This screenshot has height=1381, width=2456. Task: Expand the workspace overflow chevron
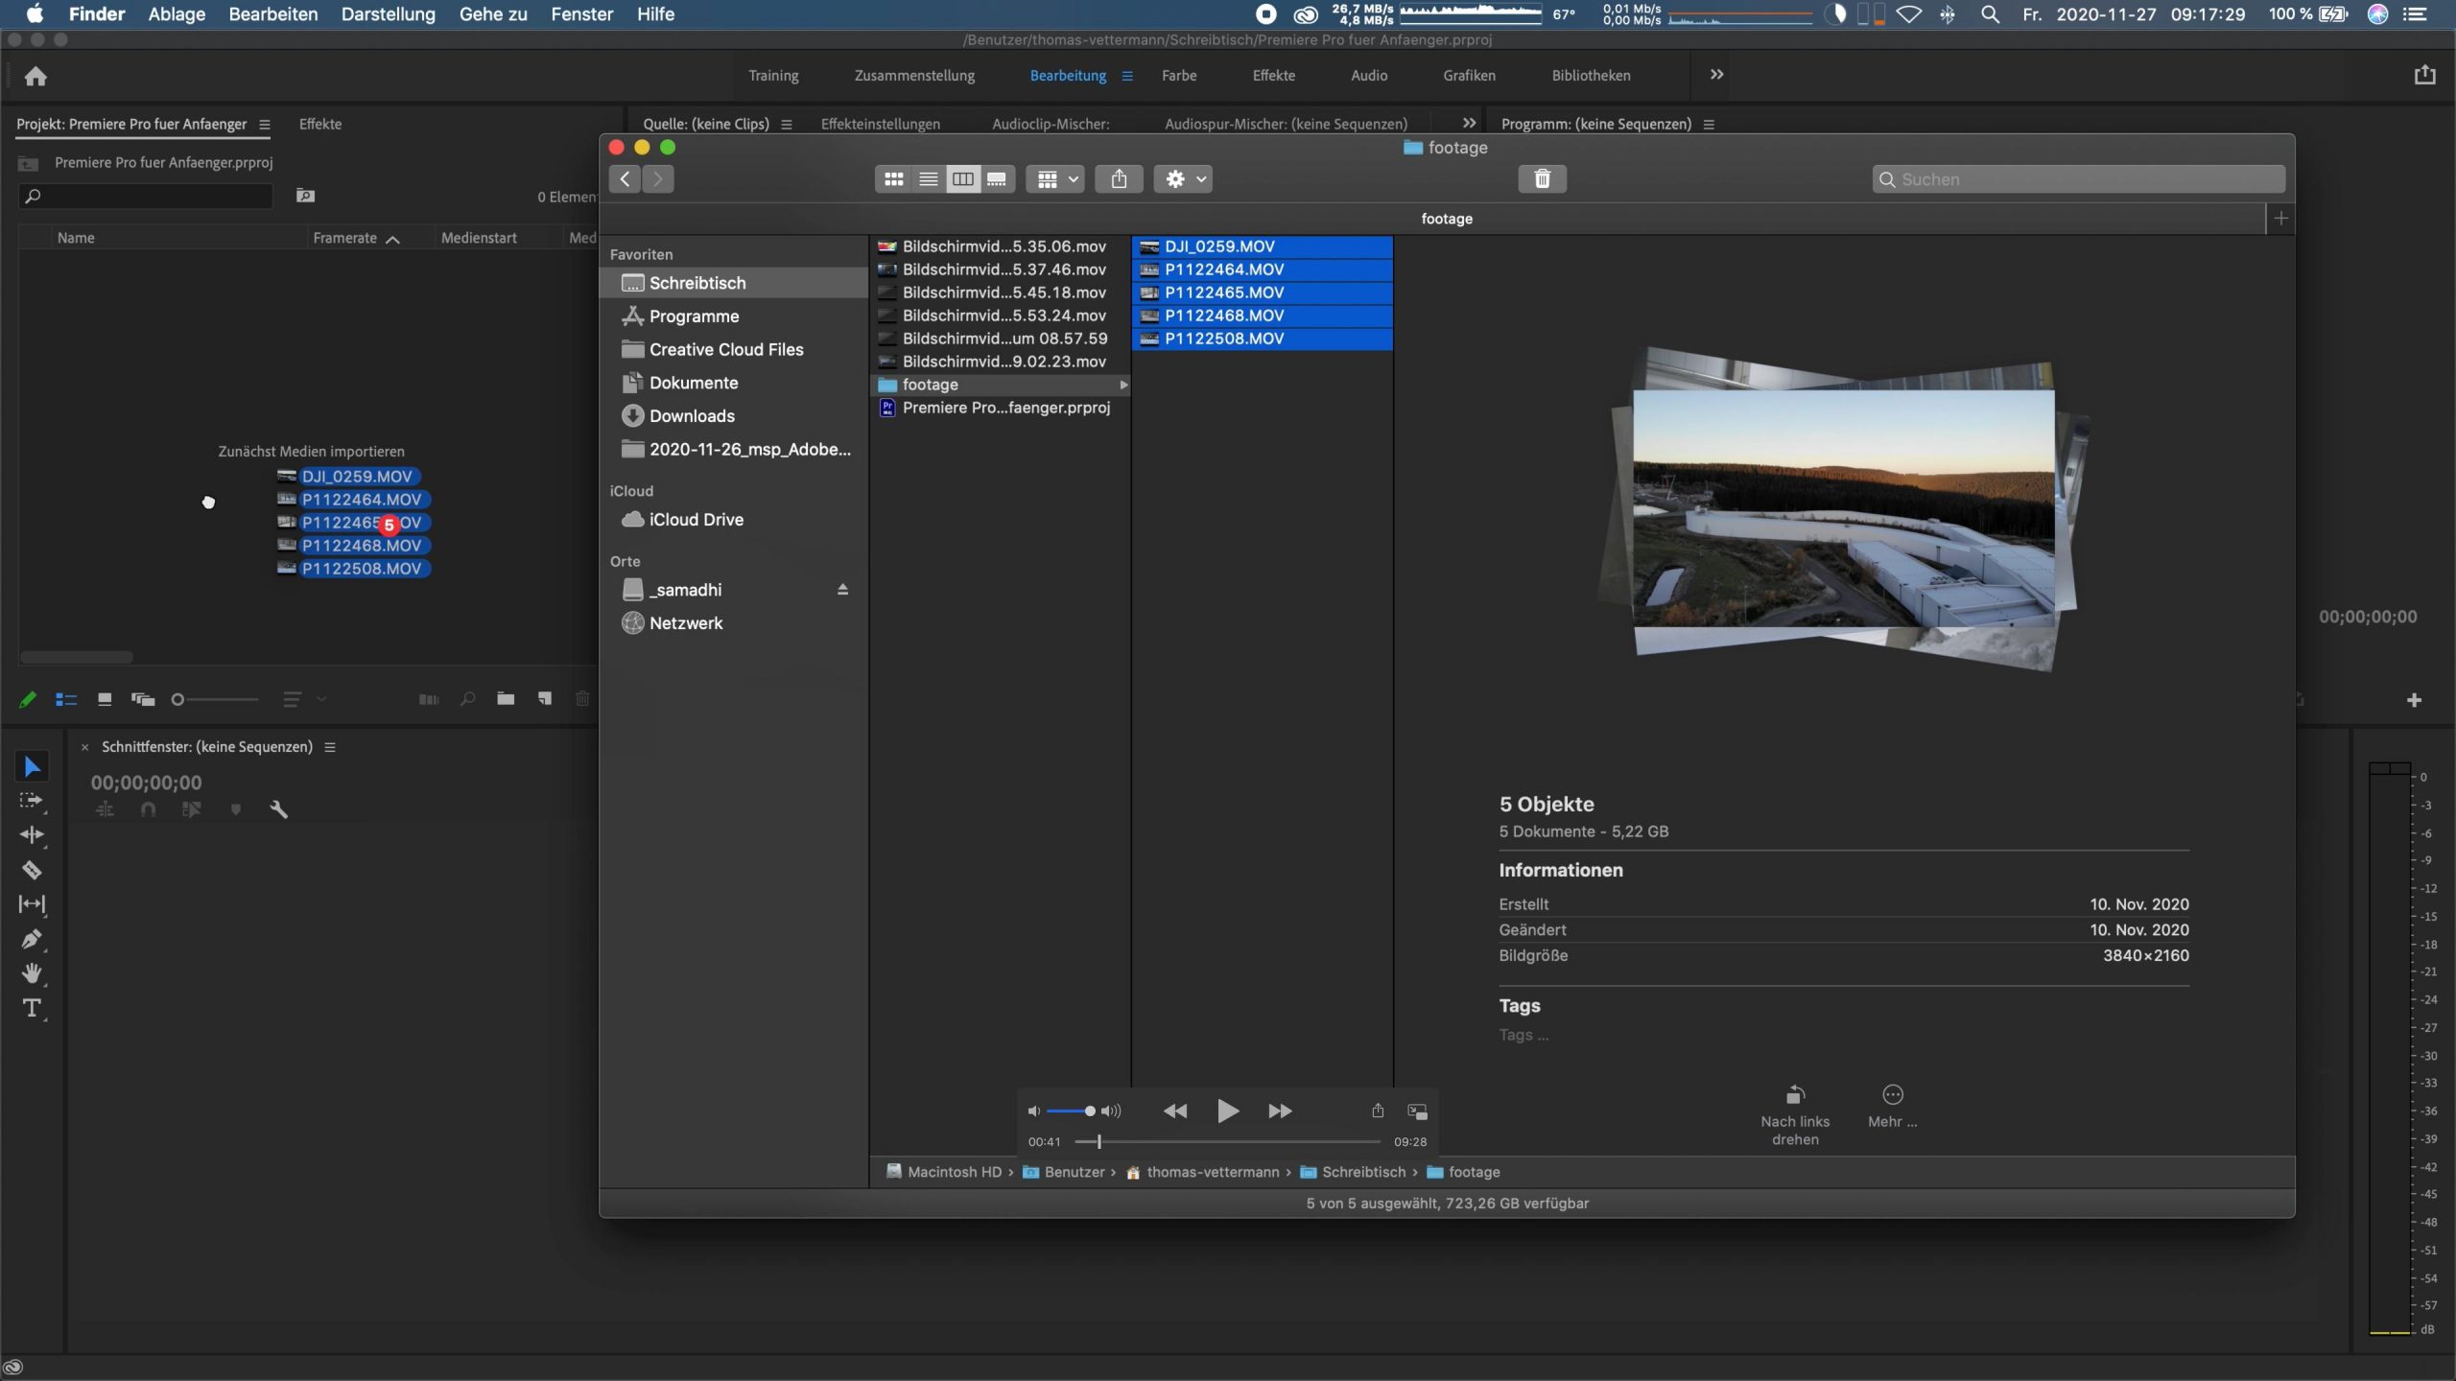pyautogui.click(x=1716, y=75)
